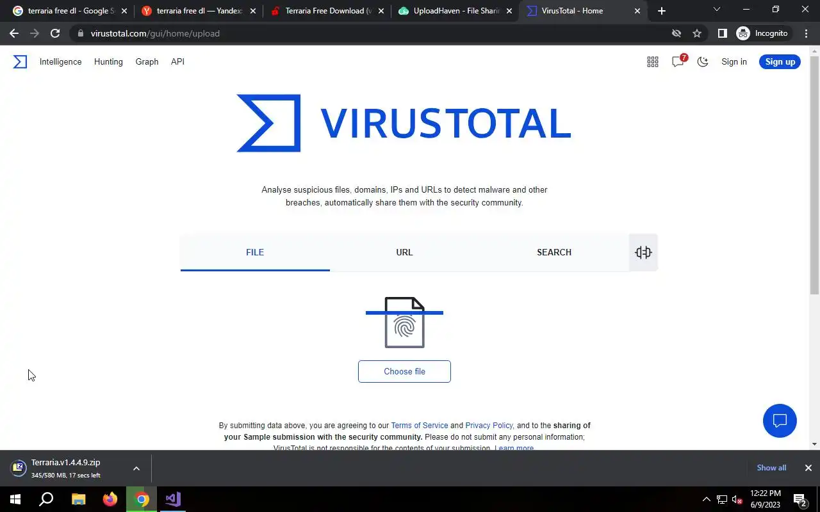
Task: Open the Windows notification center
Action: point(800,499)
